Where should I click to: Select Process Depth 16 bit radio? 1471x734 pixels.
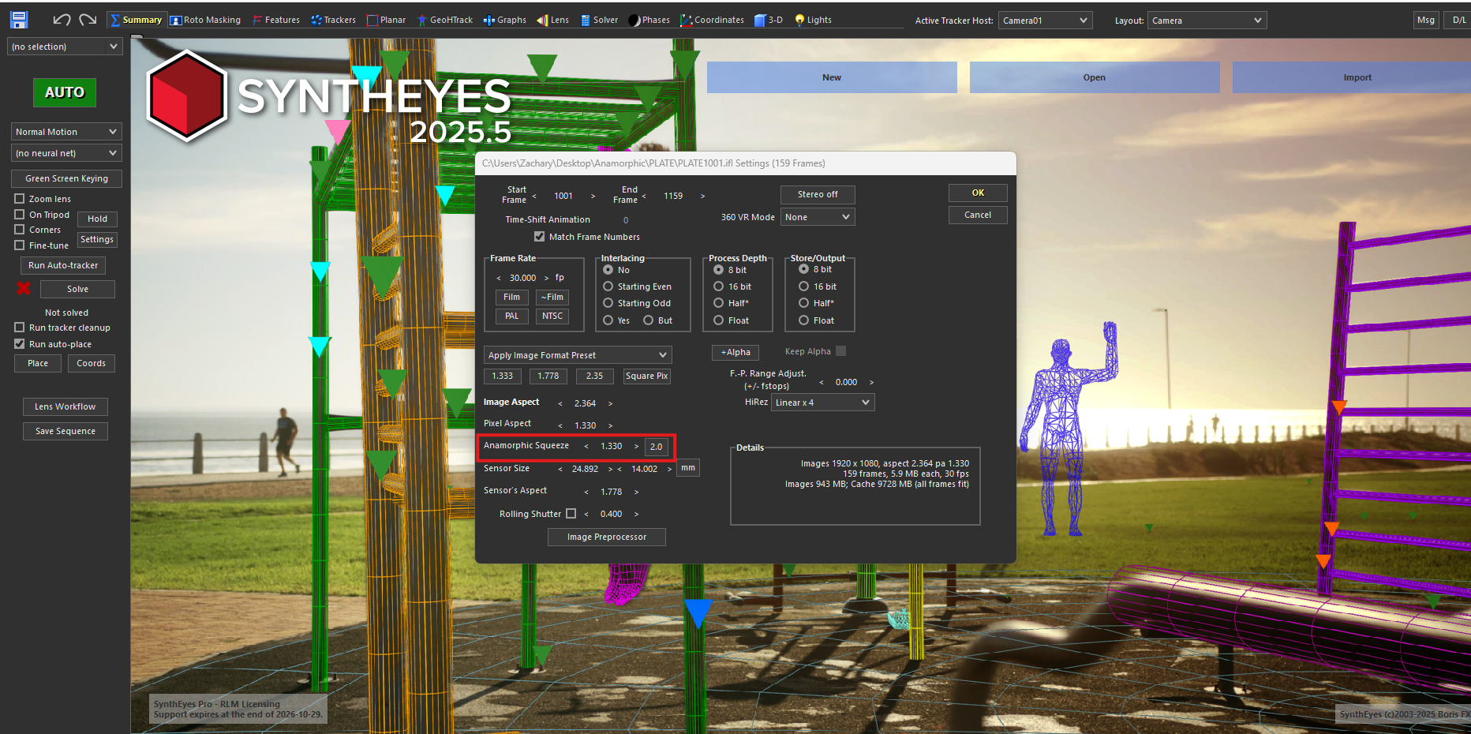(x=719, y=286)
